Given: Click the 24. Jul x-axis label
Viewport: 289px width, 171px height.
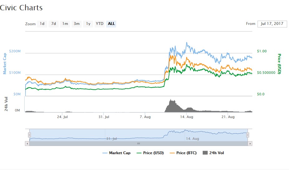Looking at the screenshot, I should (62, 117).
